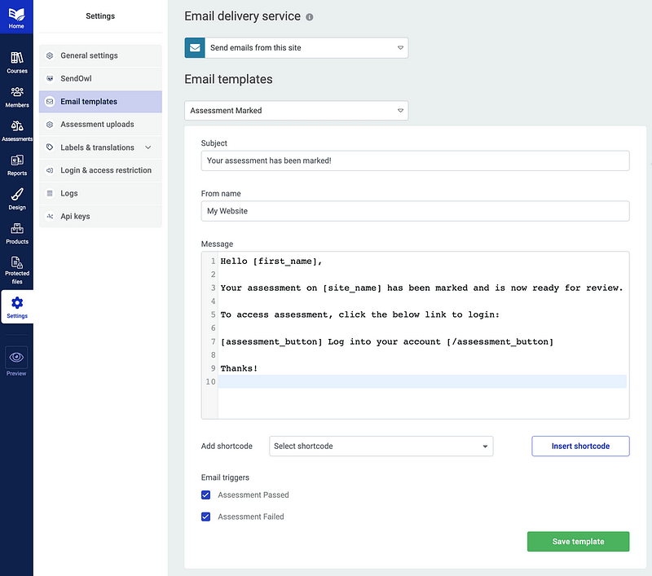
Task: Click the green Save template button
Action: [578, 541]
